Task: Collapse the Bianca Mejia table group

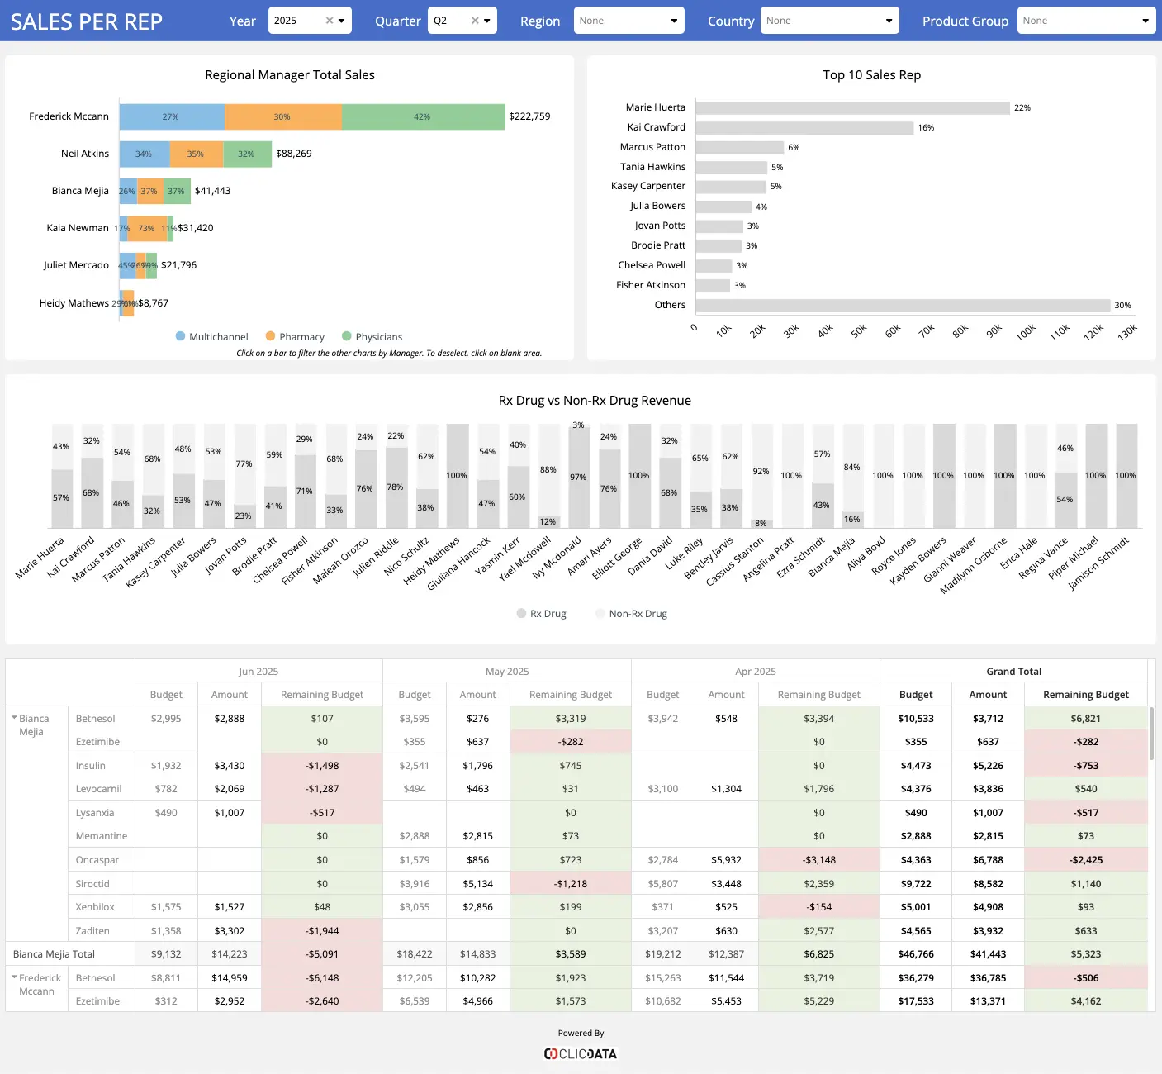Action: [14, 718]
